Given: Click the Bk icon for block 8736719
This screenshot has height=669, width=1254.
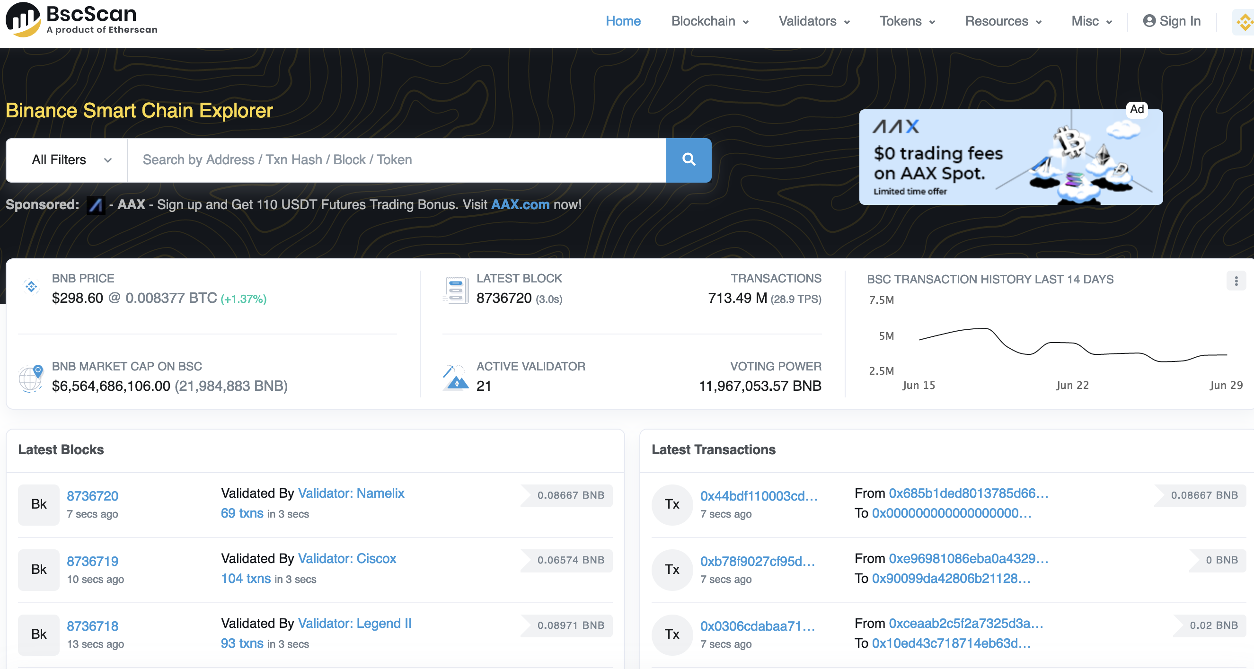Looking at the screenshot, I should pos(39,569).
